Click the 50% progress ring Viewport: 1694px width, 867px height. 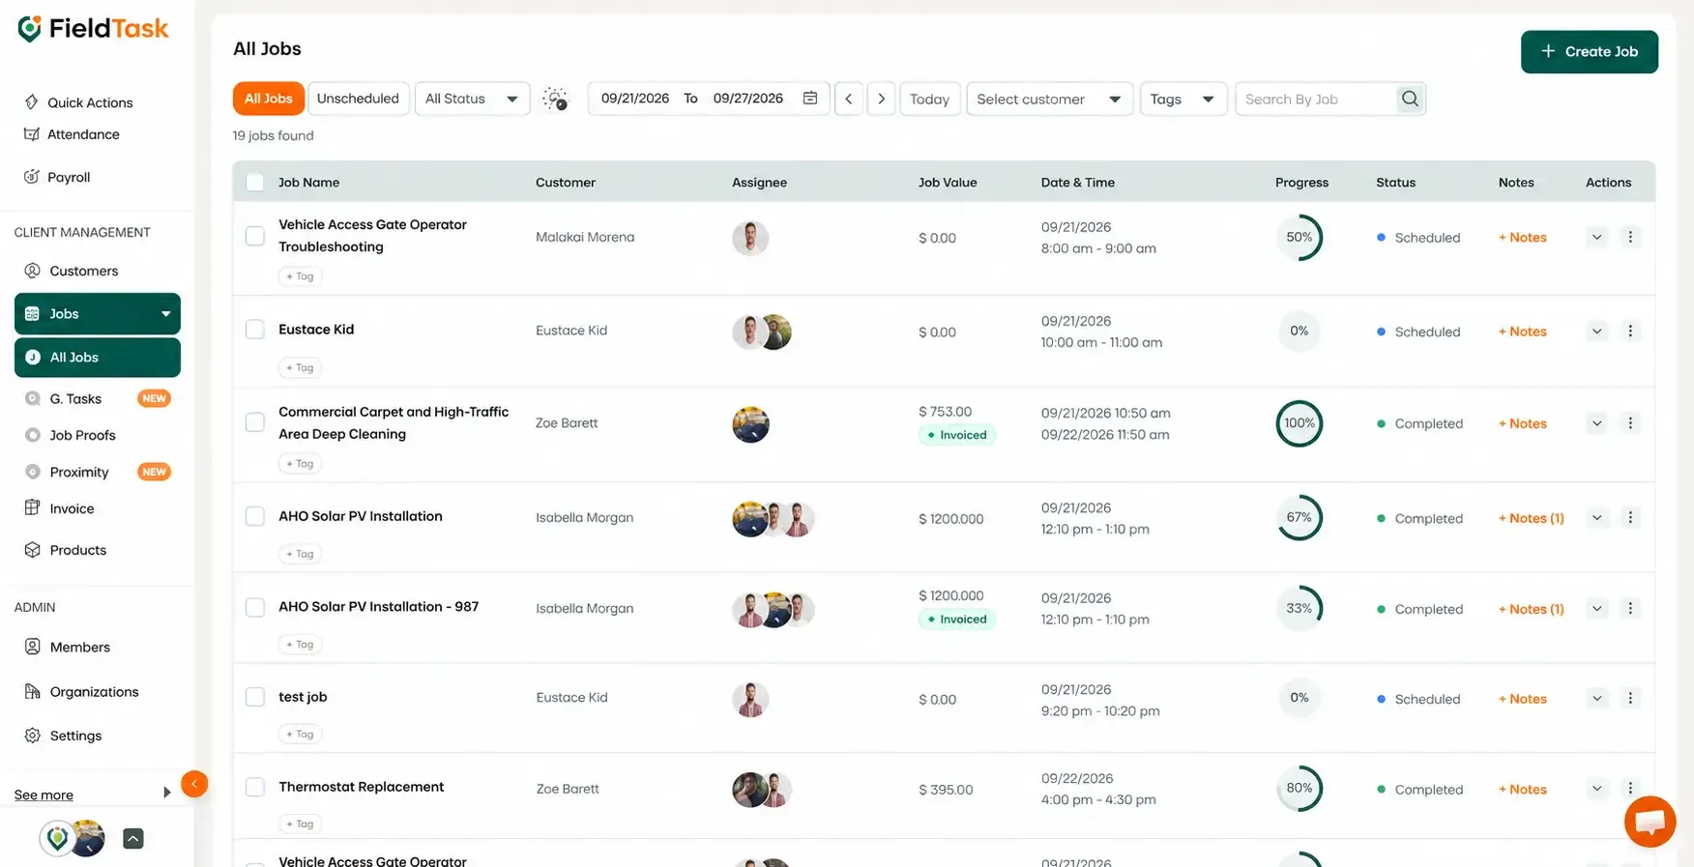pyautogui.click(x=1300, y=237)
